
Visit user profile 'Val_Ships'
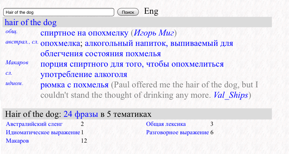pyautogui.click(x=230, y=95)
